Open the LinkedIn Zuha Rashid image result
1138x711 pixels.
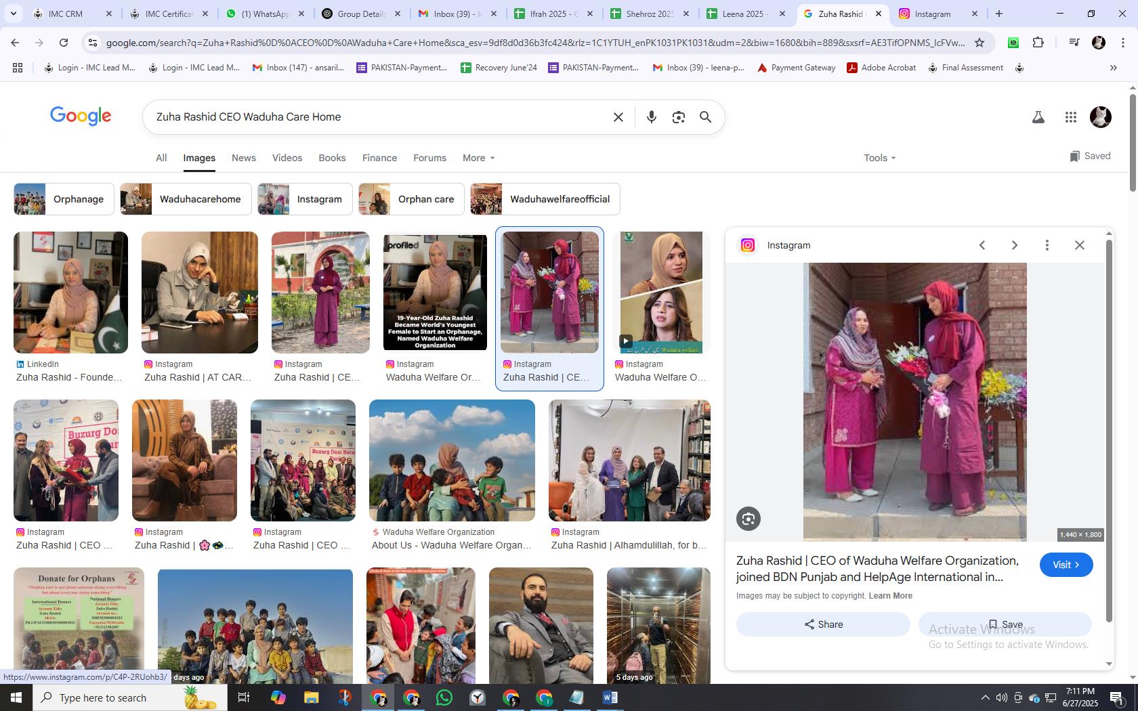coord(70,293)
